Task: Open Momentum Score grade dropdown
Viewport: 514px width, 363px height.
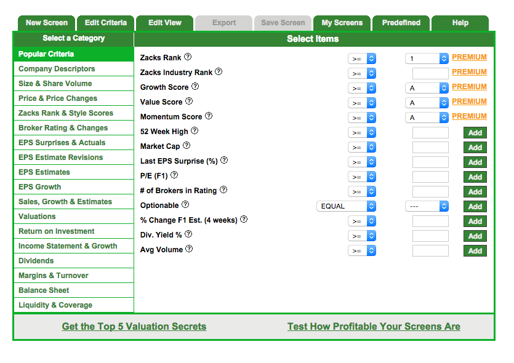Action: coord(427,118)
